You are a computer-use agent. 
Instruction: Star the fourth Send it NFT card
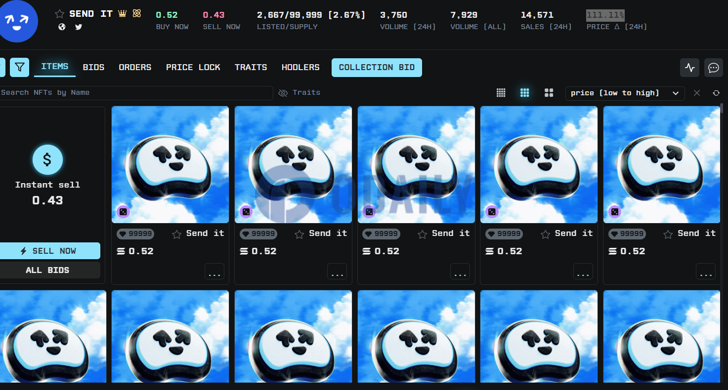point(545,234)
